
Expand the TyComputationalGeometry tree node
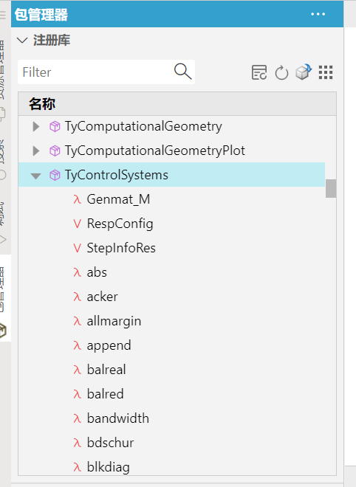[36, 126]
